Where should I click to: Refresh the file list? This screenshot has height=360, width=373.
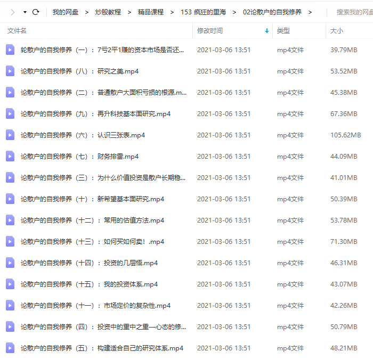point(36,12)
